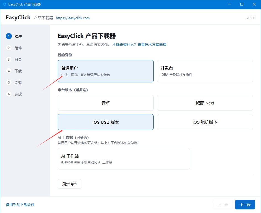Deselect the iOS USB 版本 platform

pos(106,122)
